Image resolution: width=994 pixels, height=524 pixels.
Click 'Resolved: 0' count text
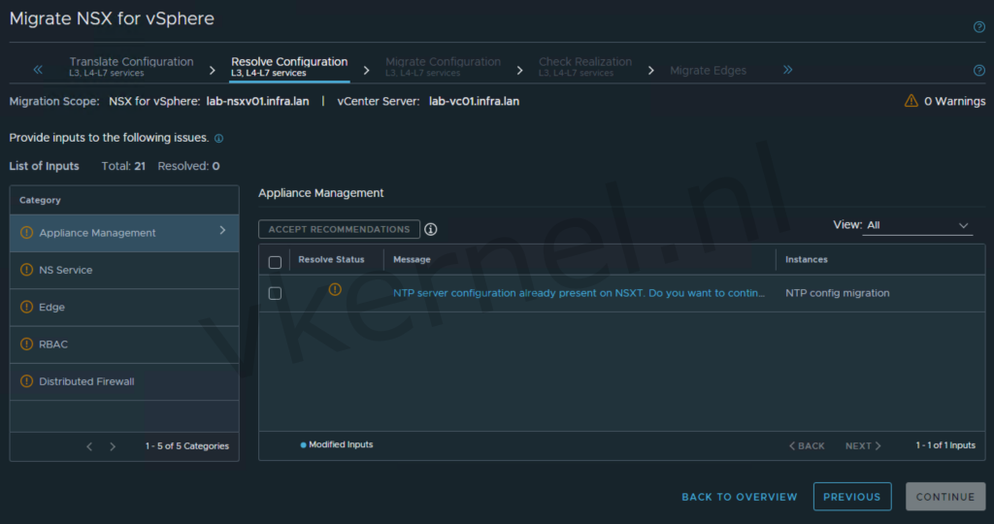tap(189, 166)
